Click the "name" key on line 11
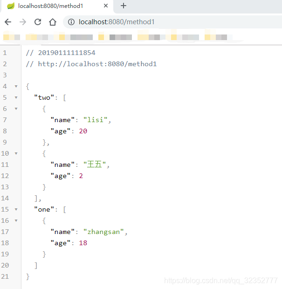The image size is (282, 289). (x=62, y=165)
